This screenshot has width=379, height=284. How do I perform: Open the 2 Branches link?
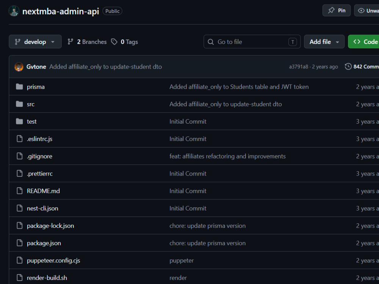87,42
